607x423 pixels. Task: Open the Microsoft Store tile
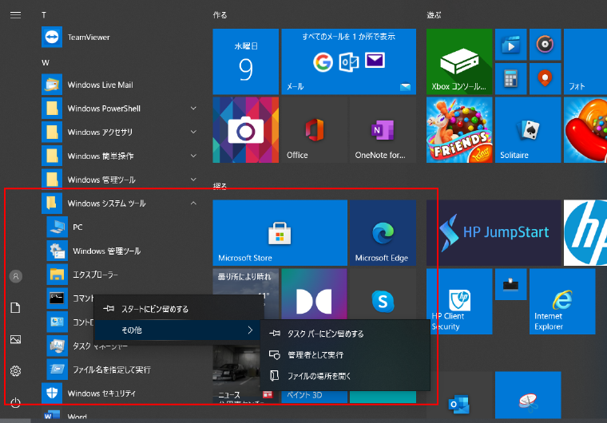click(280, 233)
